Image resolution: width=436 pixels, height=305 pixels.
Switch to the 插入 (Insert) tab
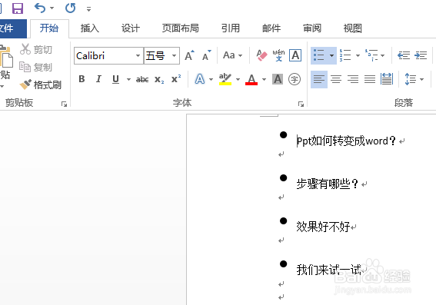click(90, 28)
